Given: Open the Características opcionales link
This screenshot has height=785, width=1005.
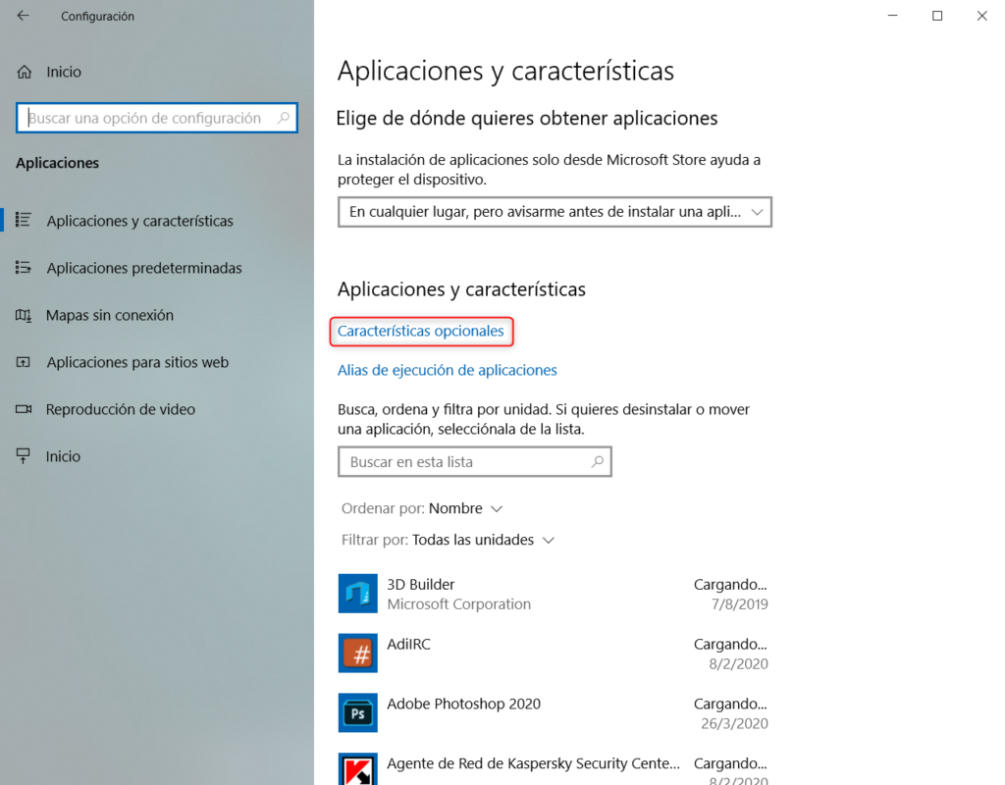Looking at the screenshot, I should pyautogui.click(x=420, y=332).
